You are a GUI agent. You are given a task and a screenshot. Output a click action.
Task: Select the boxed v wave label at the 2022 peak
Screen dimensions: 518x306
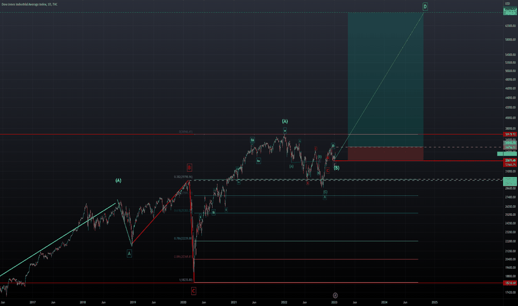click(x=285, y=131)
